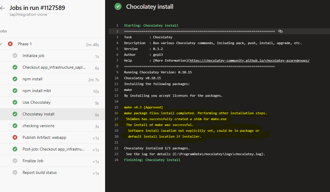This screenshot has width=330, height=192.
Task: Click the red failure icon next to Publish Artifact: webapp
Action: point(15,137)
